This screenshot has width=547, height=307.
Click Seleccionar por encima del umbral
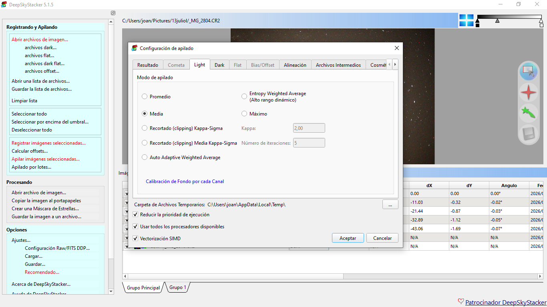click(50, 122)
